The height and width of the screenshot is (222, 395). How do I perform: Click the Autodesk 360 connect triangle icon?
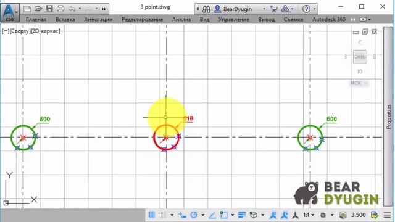pos(285,9)
